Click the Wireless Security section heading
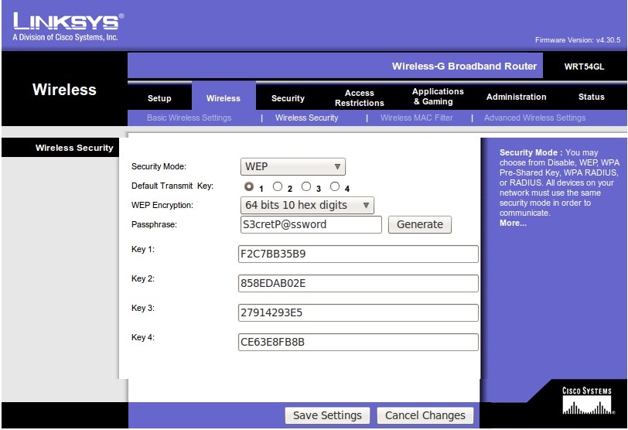 (74, 148)
